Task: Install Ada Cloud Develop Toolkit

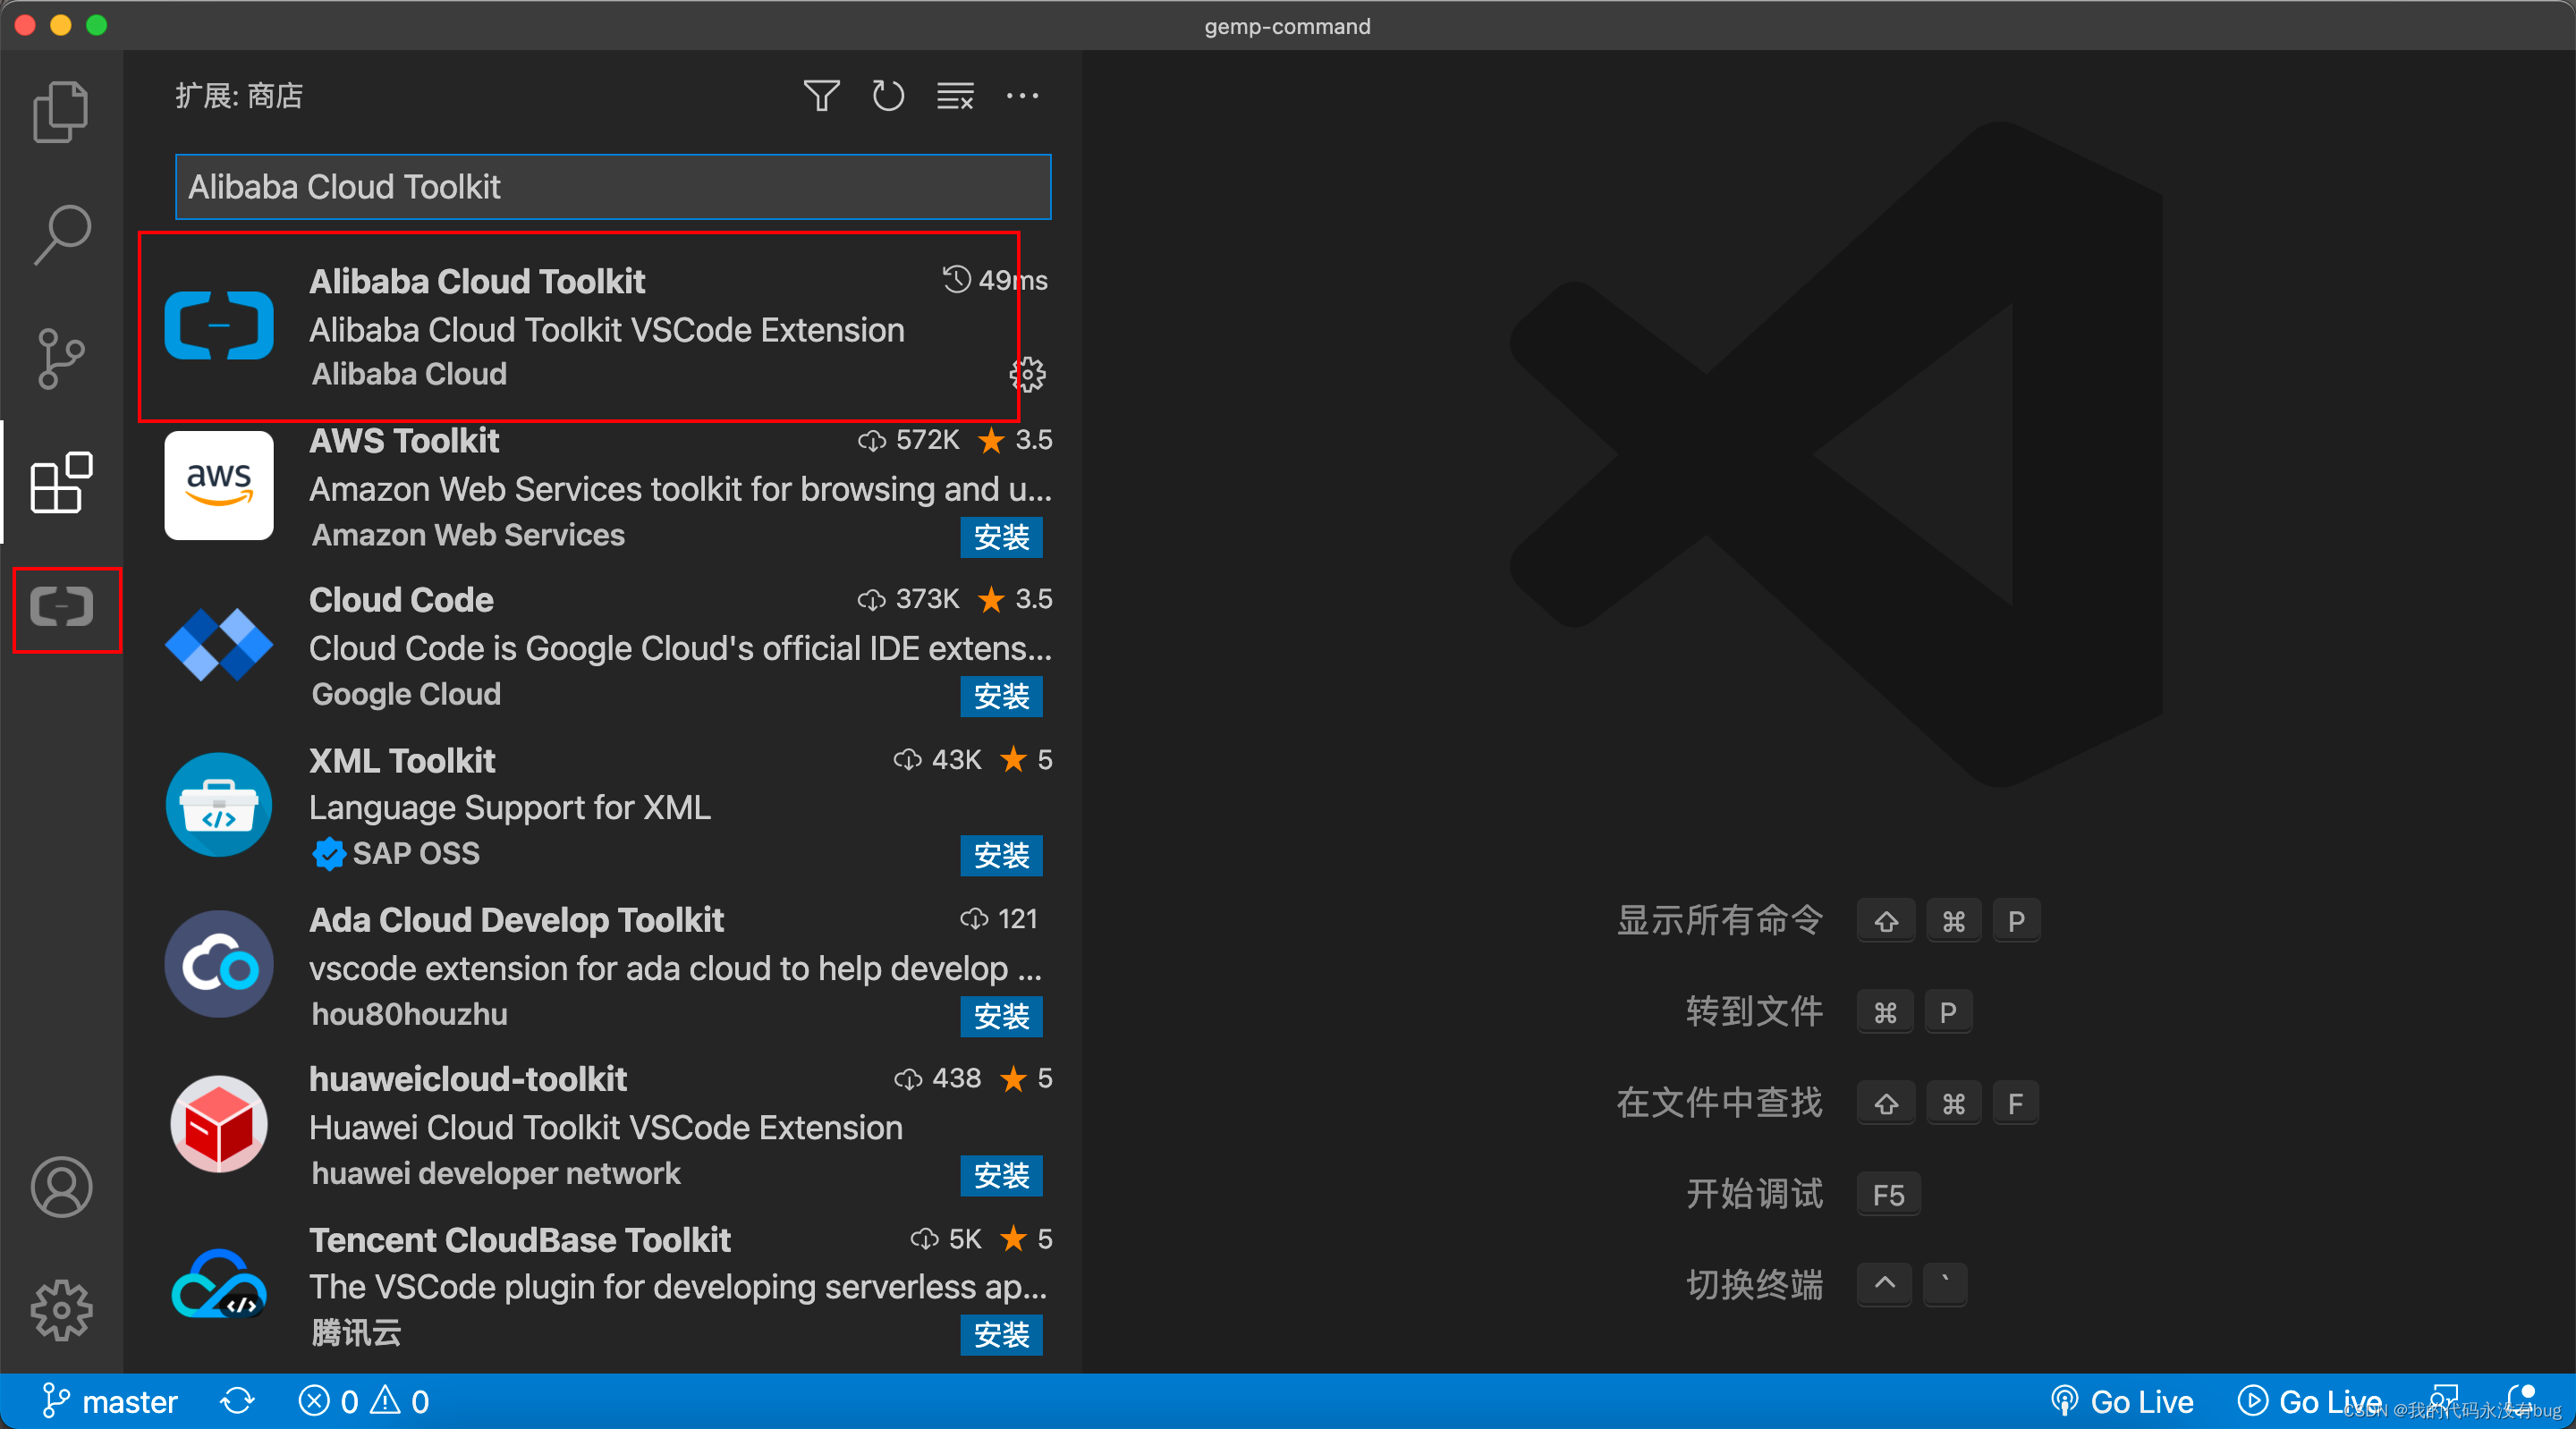Action: [1001, 1016]
